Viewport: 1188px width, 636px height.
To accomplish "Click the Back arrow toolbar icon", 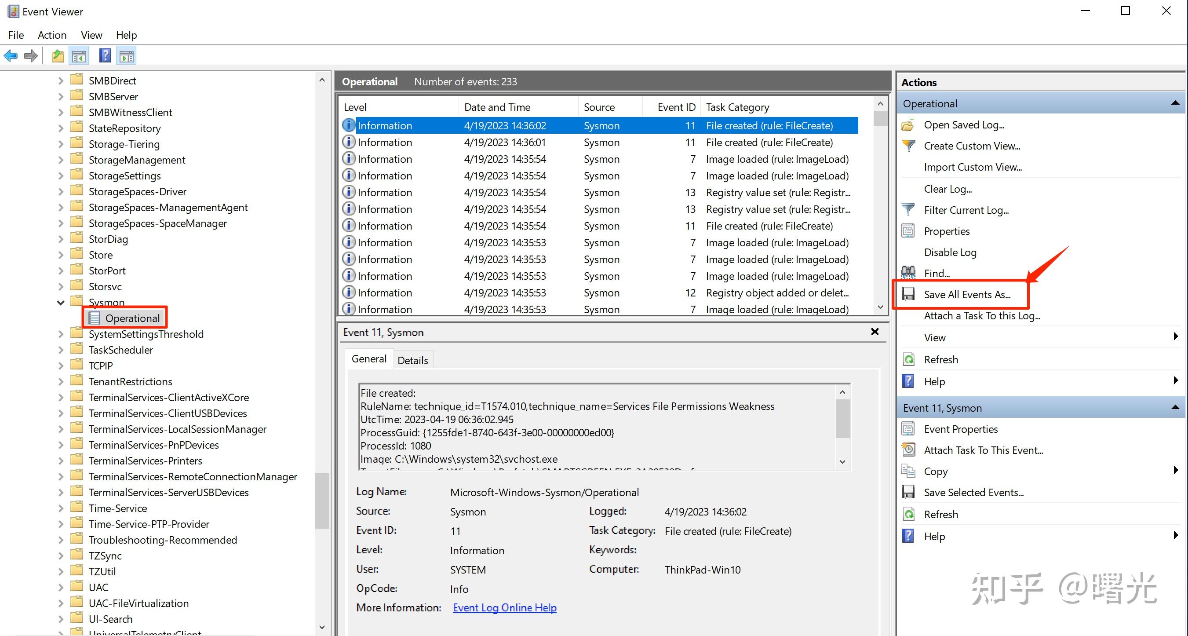I will click(11, 56).
